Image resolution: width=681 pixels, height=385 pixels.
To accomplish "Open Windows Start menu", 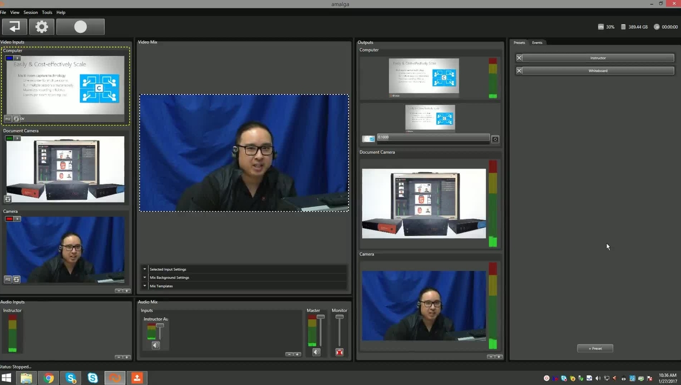I will (x=7, y=378).
